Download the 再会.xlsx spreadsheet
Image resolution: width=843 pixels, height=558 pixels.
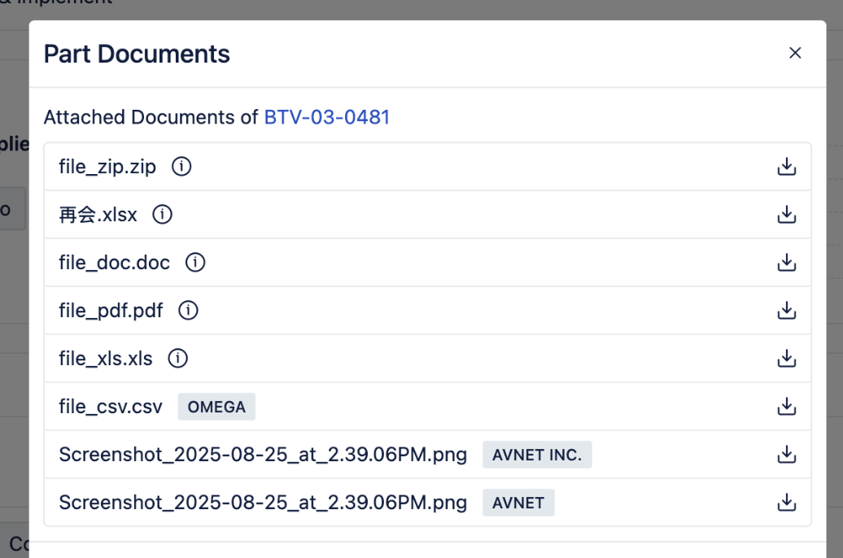tap(786, 215)
